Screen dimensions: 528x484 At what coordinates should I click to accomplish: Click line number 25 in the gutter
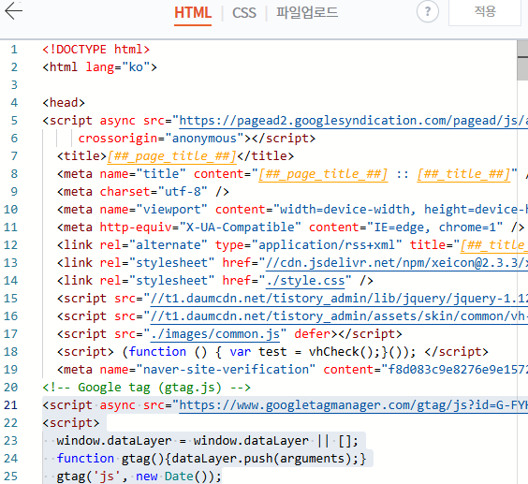pyautogui.click(x=10, y=477)
